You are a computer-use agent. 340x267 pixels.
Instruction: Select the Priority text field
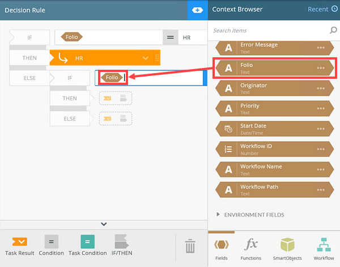[274, 108]
